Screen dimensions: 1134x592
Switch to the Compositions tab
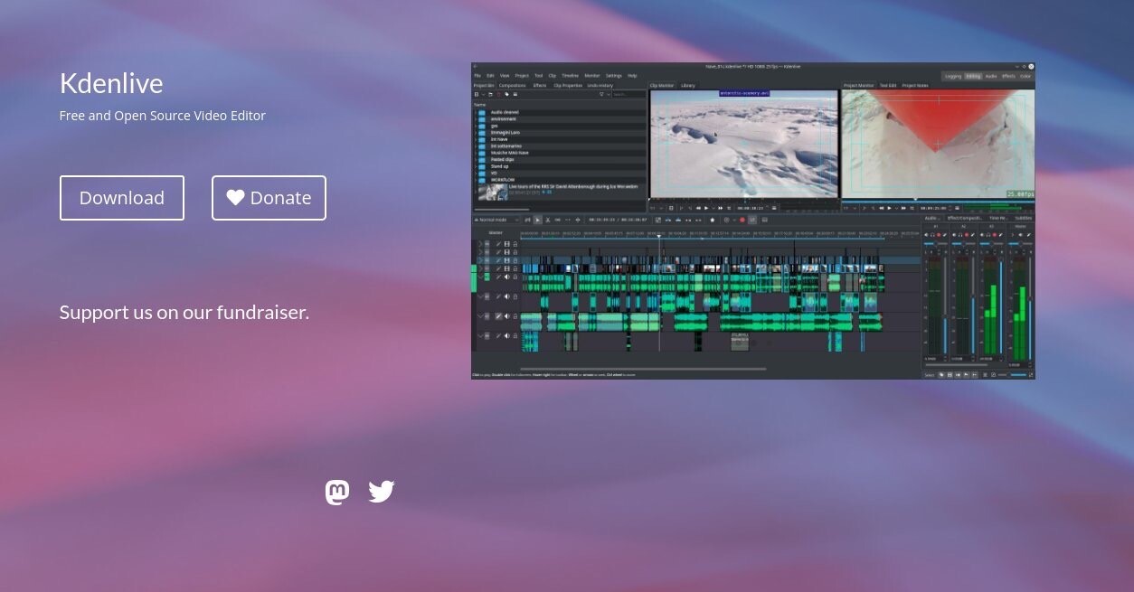[512, 86]
